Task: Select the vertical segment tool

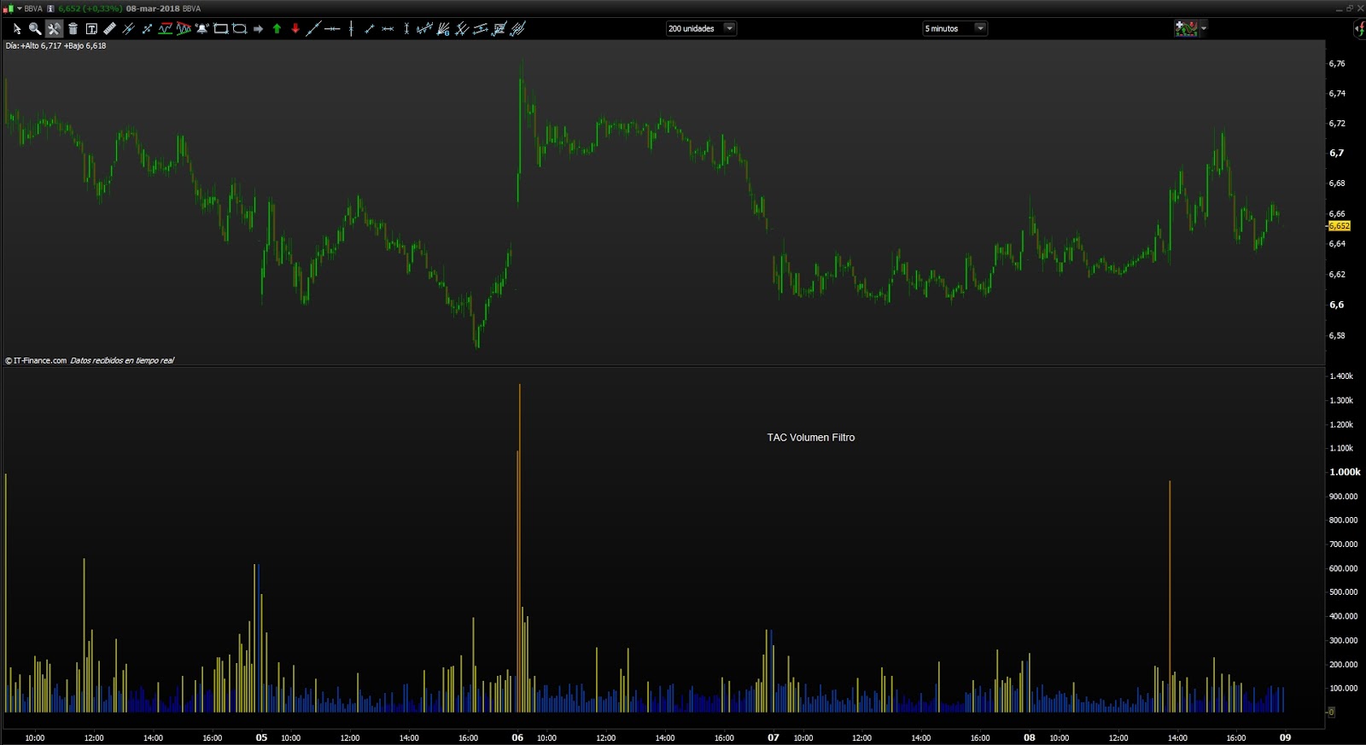Action: point(406,29)
